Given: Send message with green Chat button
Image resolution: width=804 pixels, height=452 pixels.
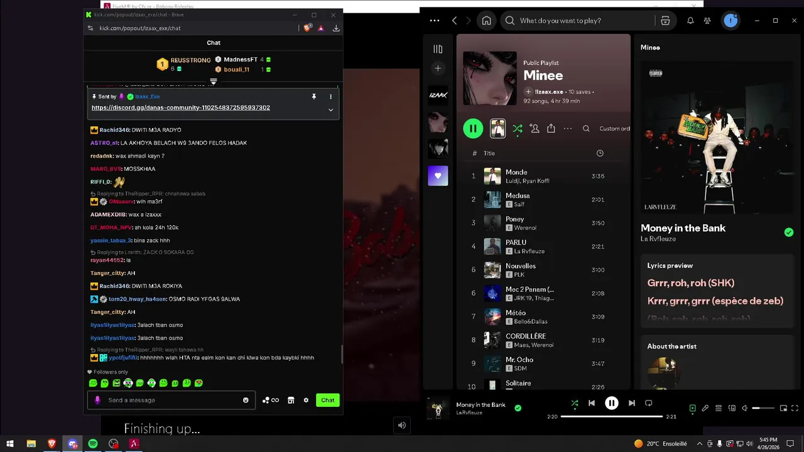Looking at the screenshot, I should (x=328, y=400).
